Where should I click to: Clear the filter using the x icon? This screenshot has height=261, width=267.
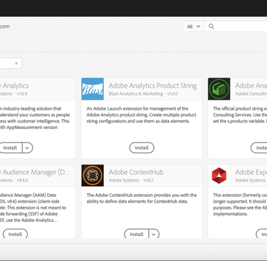16,63
